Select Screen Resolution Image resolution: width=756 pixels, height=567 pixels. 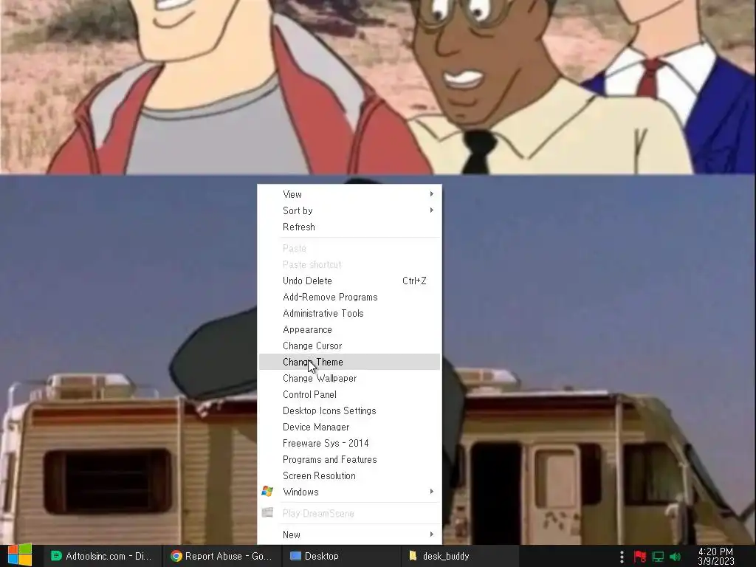pyautogui.click(x=349, y=476)
